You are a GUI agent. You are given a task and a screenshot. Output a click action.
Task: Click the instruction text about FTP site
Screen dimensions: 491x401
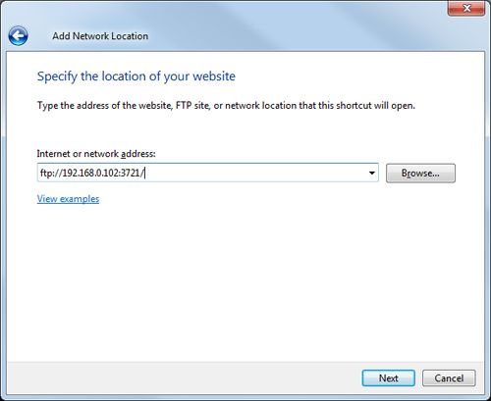[x=226, y=106]
